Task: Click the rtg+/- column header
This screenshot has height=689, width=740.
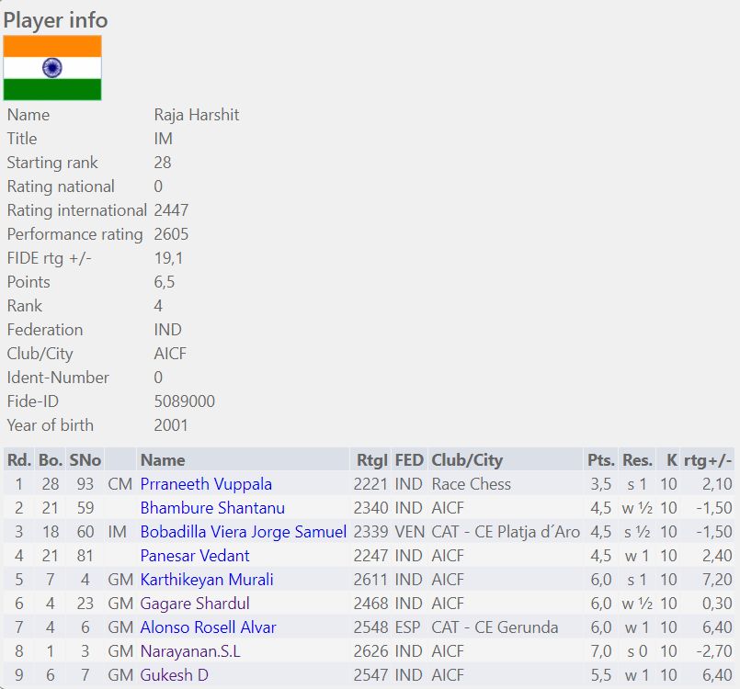Action: pos(708,460)
